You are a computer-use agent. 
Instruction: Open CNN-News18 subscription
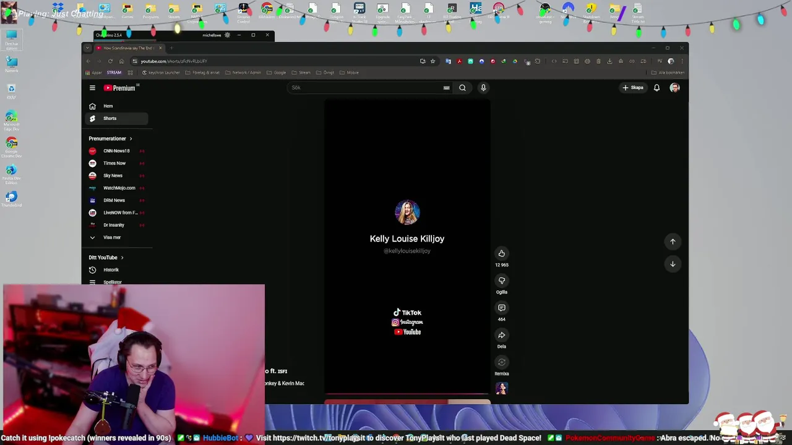[117, 151]
